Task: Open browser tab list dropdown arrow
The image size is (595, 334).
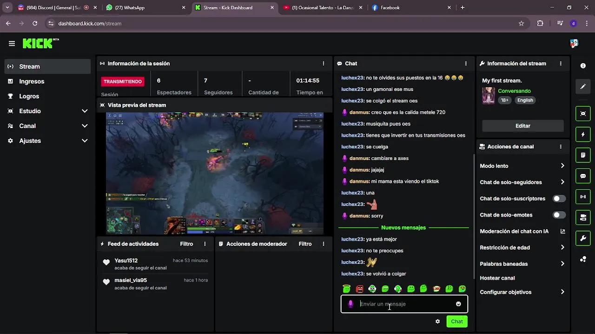Action: pos(7,7)
